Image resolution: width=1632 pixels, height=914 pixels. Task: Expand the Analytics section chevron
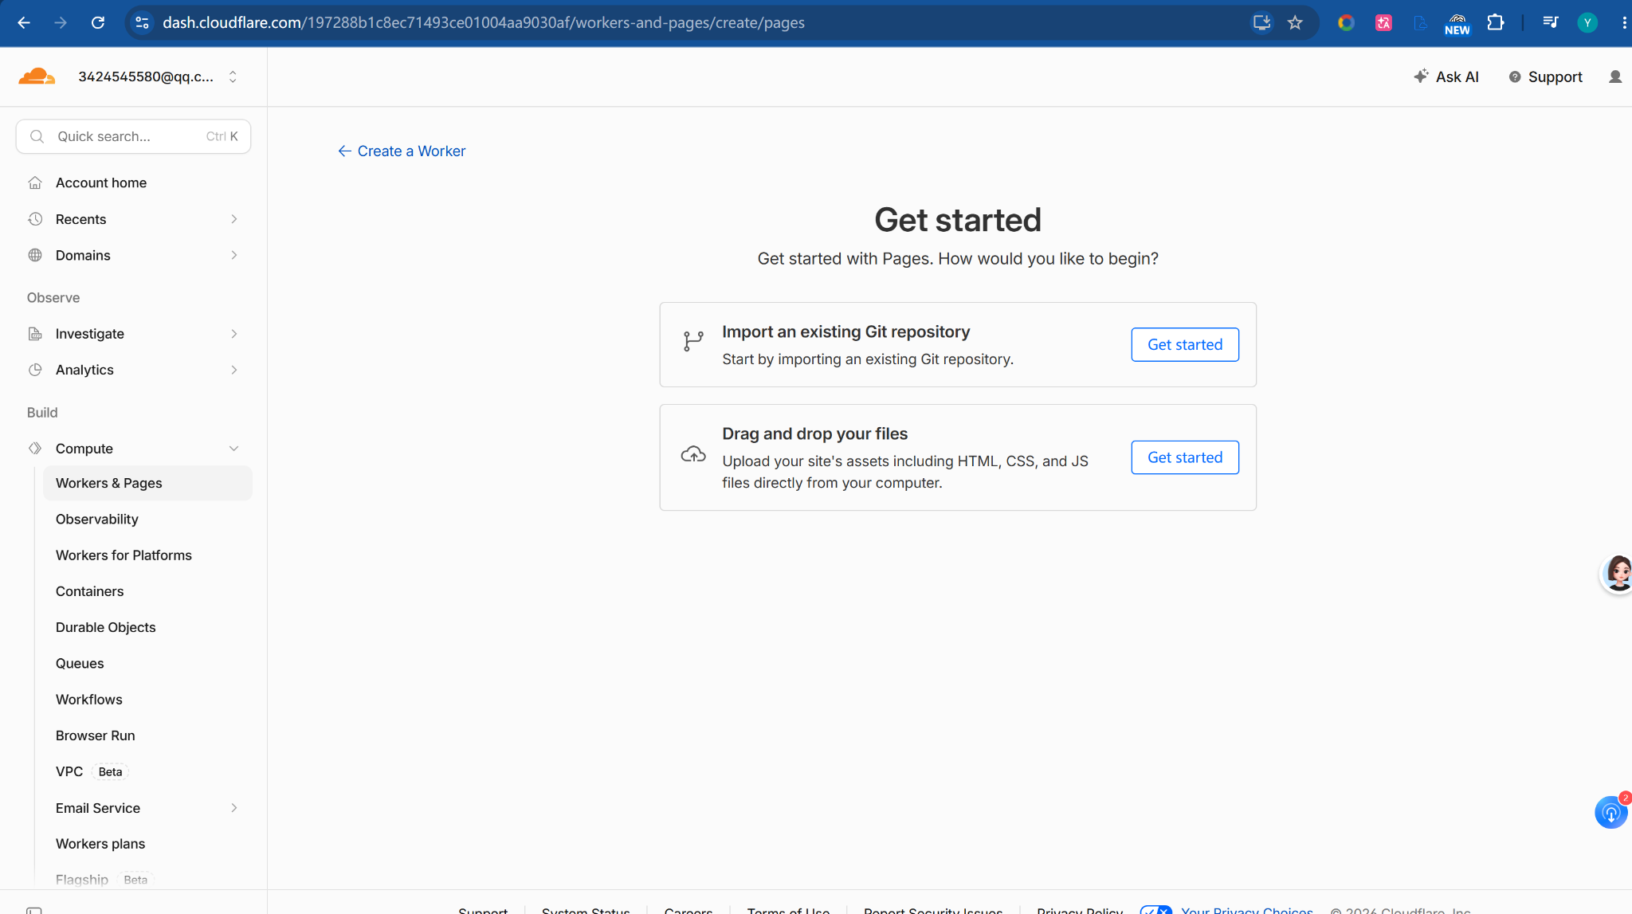[234, 370]
